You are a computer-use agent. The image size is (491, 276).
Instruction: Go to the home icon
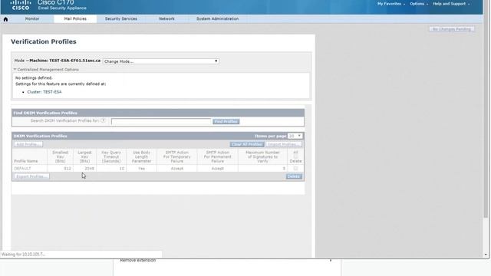pos(5,19)
